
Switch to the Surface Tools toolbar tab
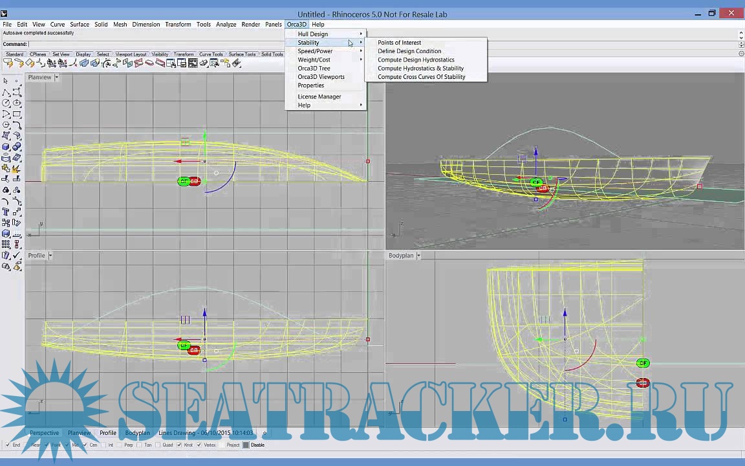pos(241,54)
